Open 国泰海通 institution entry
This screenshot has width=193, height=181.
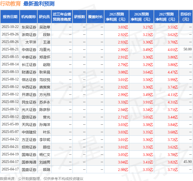[x=29, y=162]
